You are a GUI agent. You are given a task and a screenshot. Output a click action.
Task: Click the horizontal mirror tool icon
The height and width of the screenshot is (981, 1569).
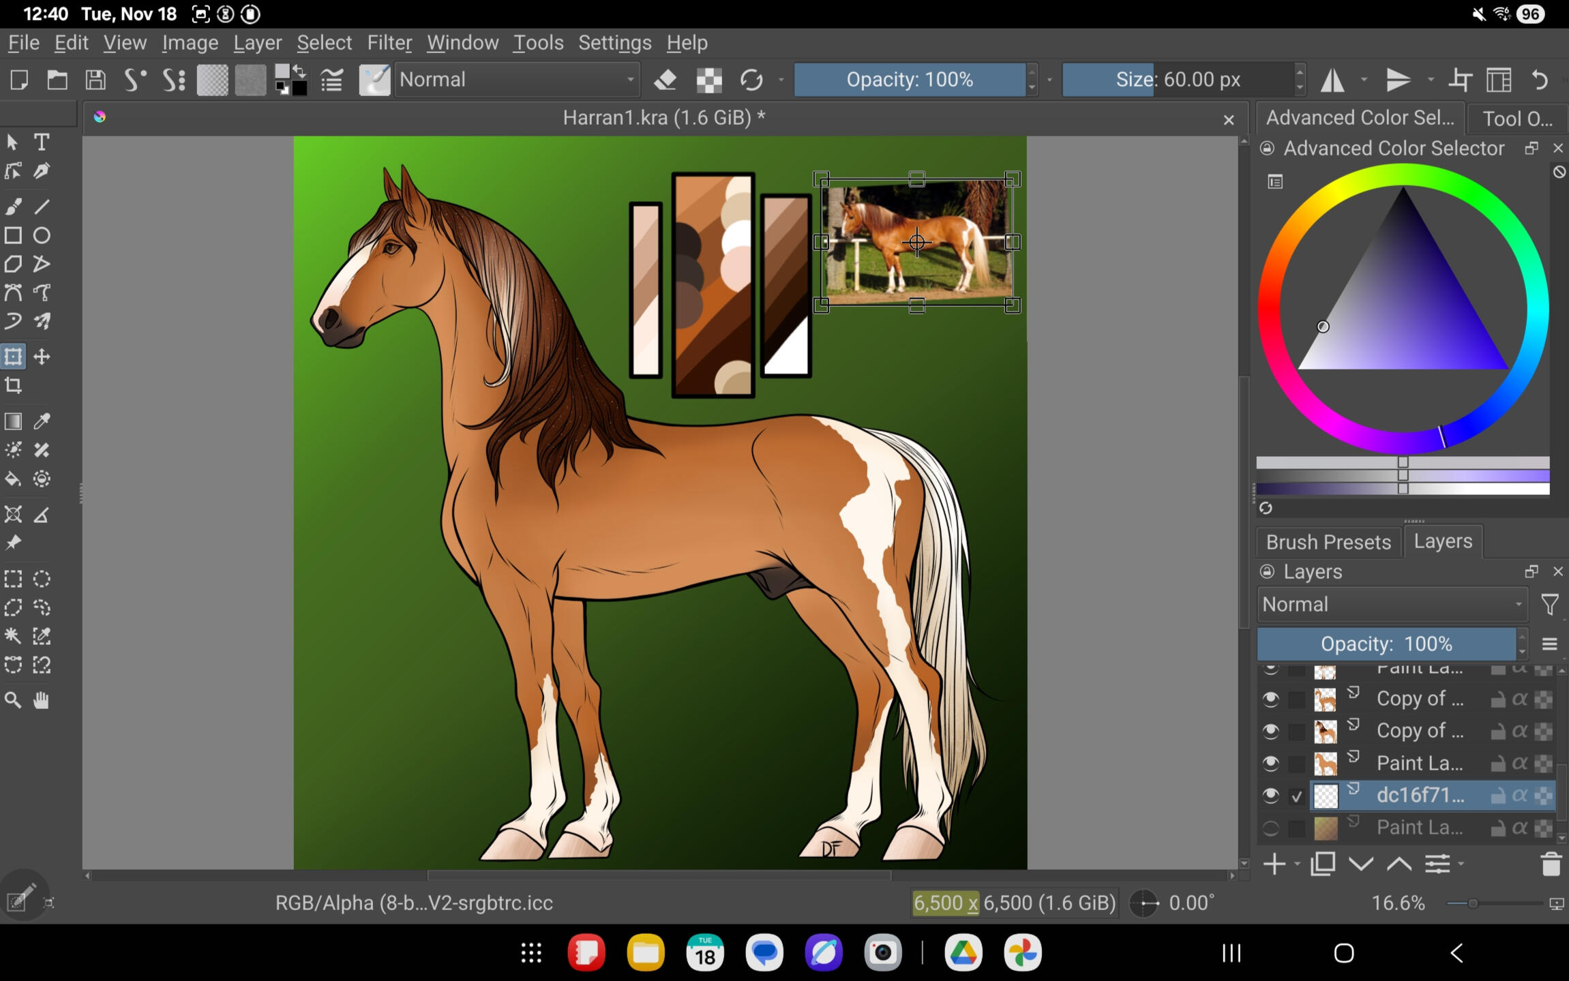1332,80
